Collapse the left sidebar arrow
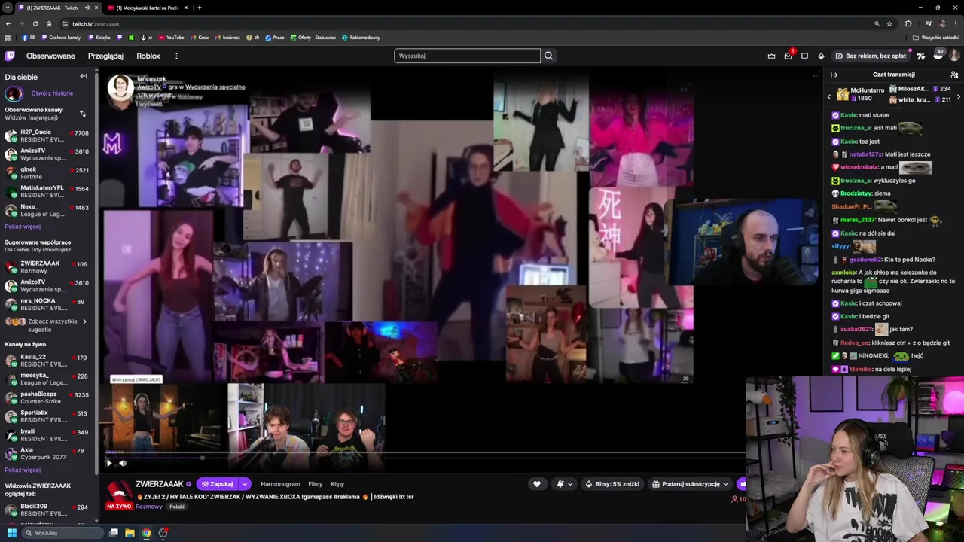964x542 pixels. [x=84, y=76]
